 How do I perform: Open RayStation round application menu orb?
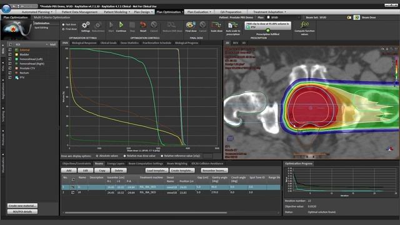tap(6, 8)
